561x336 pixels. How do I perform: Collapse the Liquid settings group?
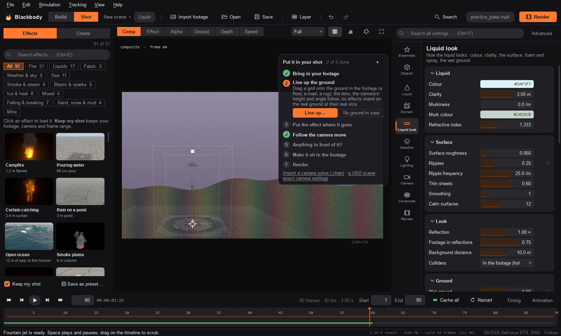[432, 73]
